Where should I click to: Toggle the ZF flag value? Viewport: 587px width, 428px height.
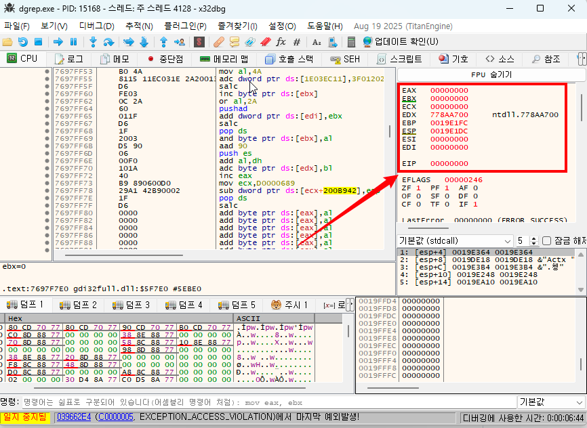coord(418,188)
